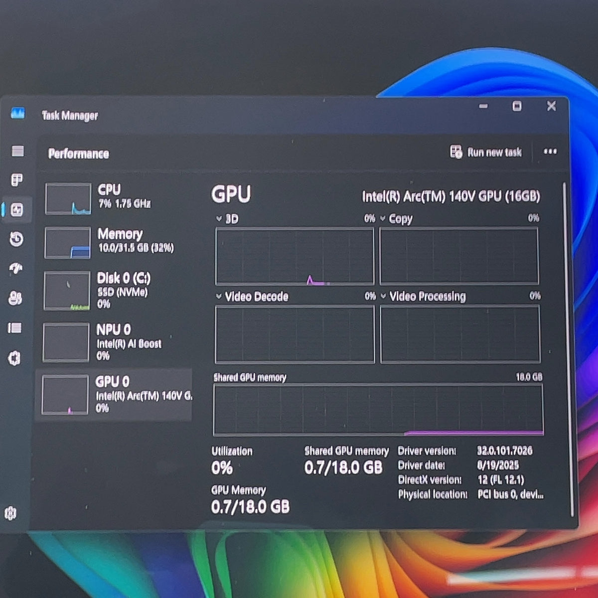Click the NPU 0 mini graph thumbnail
The height and width of the screenshot is (598, 598).
click(66, 342)
